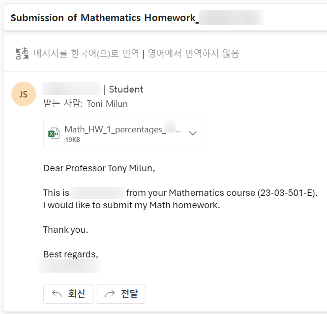Expand the attachment options chevron
This screenshot has height=314, width=327.
coord(193,133)
